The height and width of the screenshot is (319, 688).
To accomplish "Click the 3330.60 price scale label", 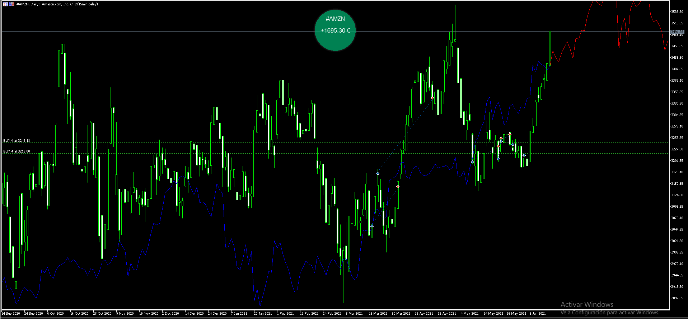I will 677,103.
